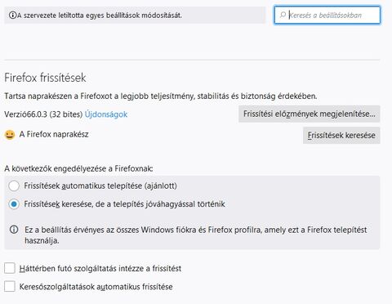Image resolution: width=392 pixels, height=304 pixels.
Task: Click the A Firefox naprakész status text
Action: click(54, 134)
